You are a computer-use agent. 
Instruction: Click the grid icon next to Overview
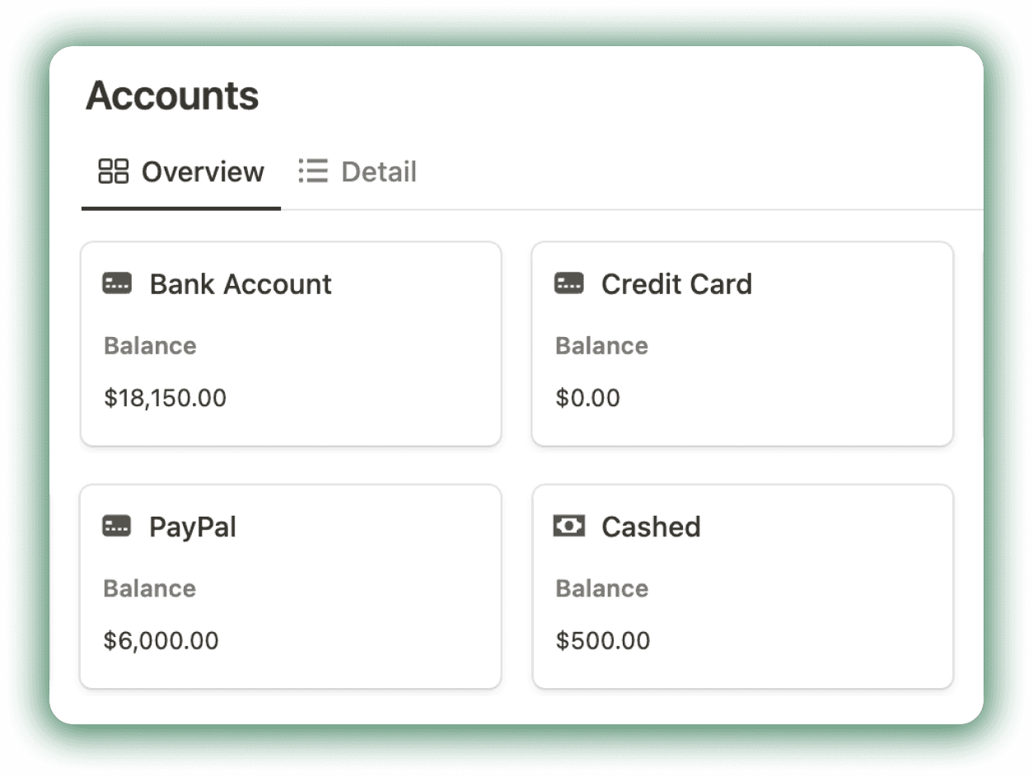click(x=115, y=171)
